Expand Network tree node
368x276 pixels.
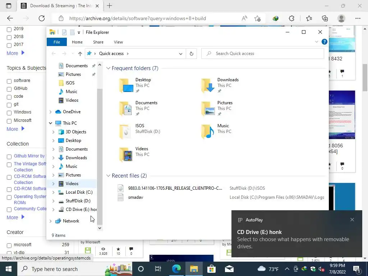click(50, 221)
